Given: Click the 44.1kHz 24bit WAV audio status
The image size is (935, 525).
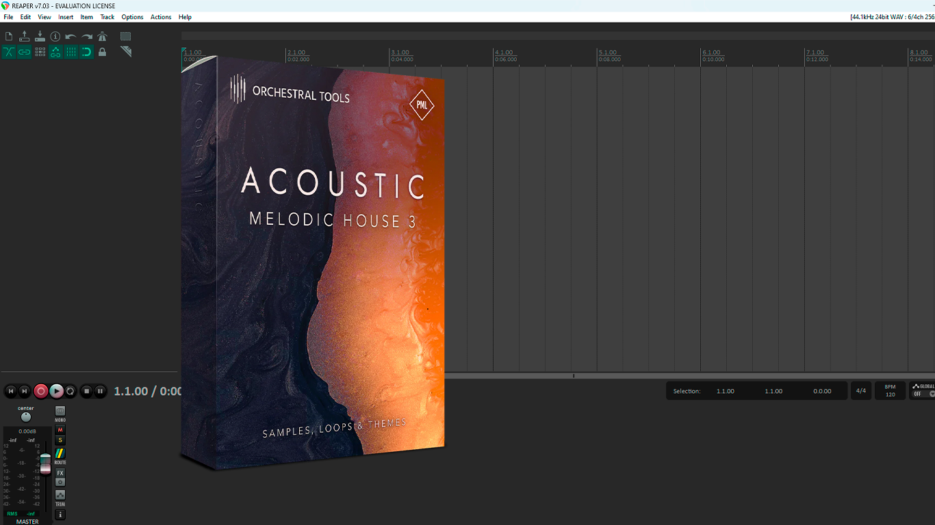Looking at the screenshot, I should (892, 17).
